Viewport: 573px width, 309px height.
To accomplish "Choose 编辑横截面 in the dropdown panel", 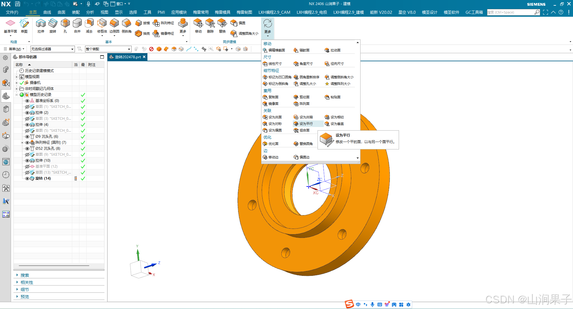I will pos(274,50).
